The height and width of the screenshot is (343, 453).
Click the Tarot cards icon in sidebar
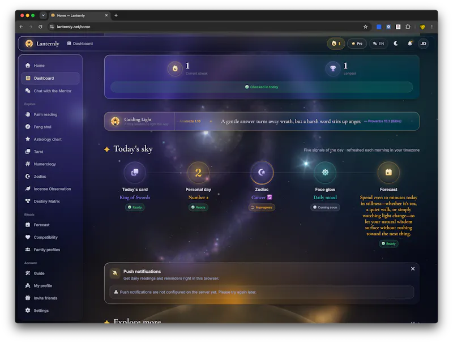pos(28,152)
